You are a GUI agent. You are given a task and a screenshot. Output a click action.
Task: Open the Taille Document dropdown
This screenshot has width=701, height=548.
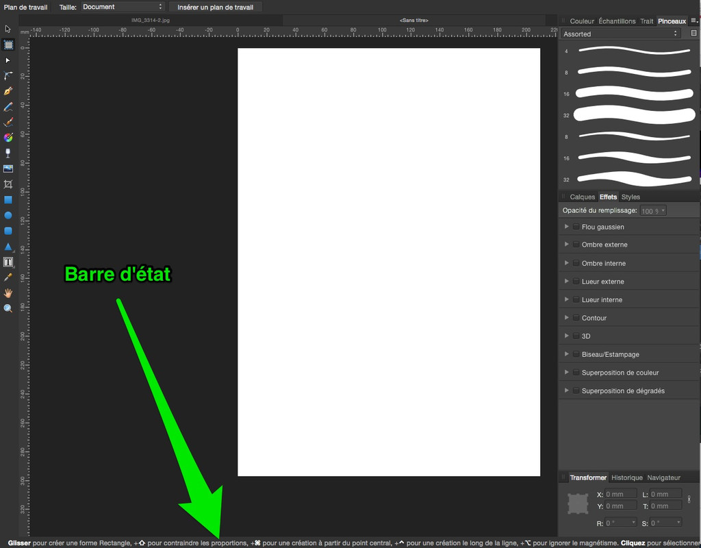click(x=123, y=7)
